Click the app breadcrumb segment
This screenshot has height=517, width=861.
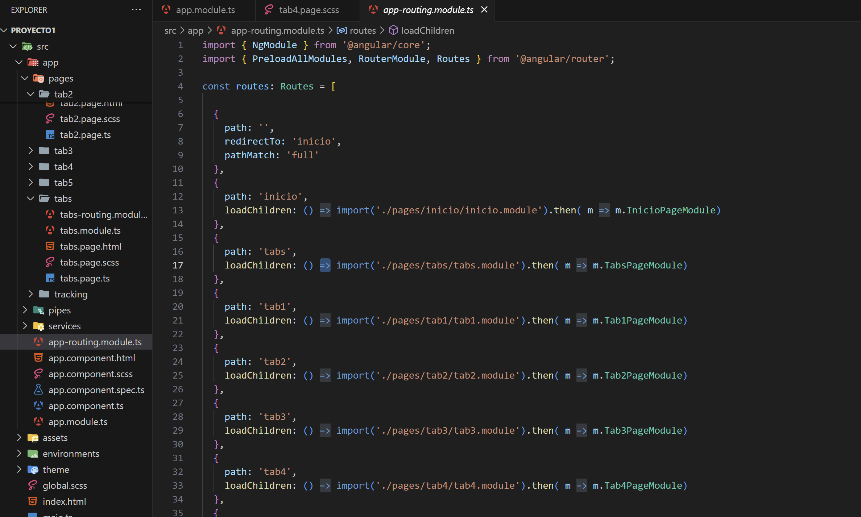195,30
